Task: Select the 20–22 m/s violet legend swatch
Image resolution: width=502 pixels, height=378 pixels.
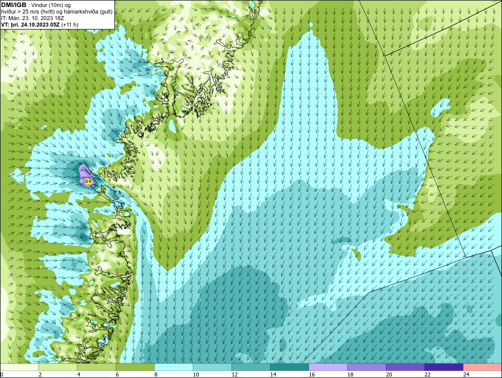Action: click(405, 367)
